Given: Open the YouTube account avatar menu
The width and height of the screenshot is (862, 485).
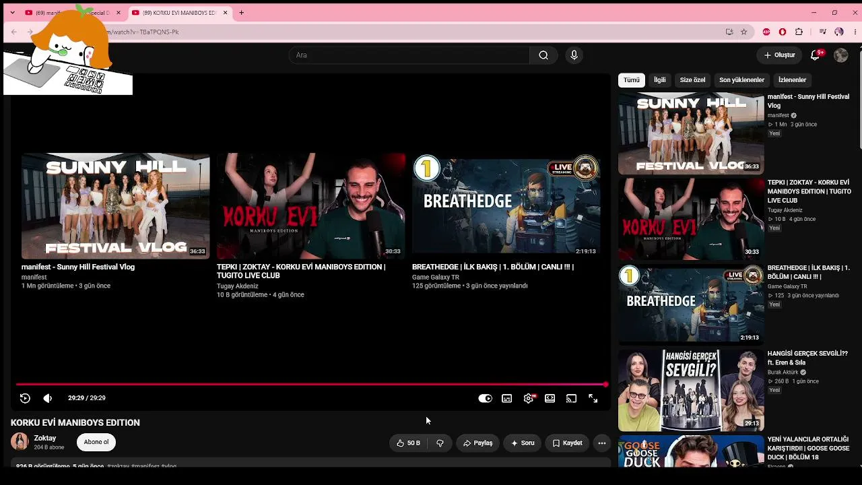Looking at the screenshot, I should (x=841, y=55).
